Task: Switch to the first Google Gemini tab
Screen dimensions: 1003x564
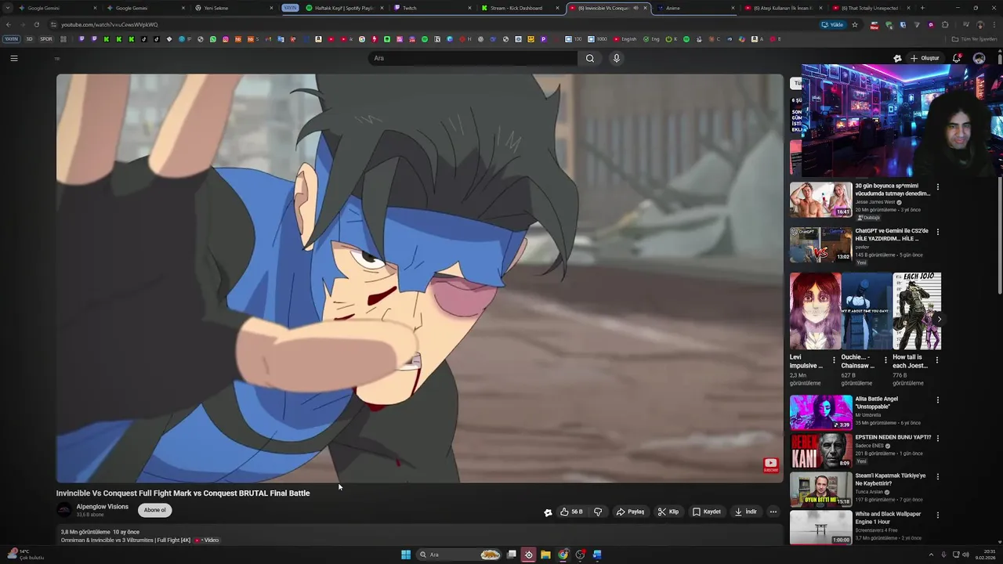Action: coord(59,8)
